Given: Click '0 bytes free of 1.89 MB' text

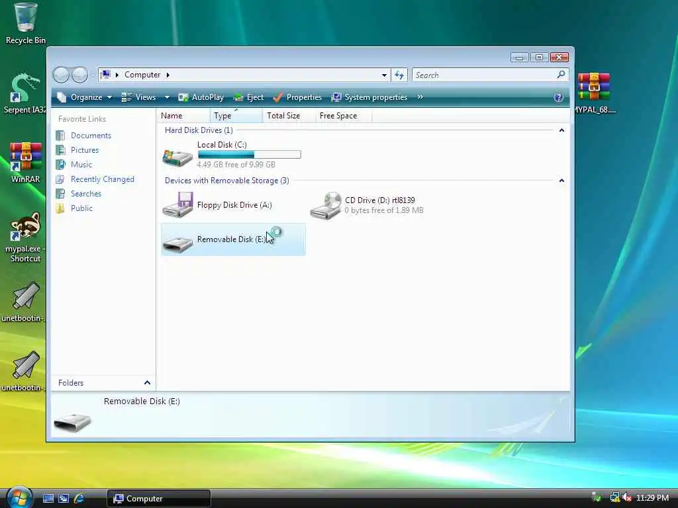Looking at the screenshot, I should pyautogui.click(x=384, y=210).
